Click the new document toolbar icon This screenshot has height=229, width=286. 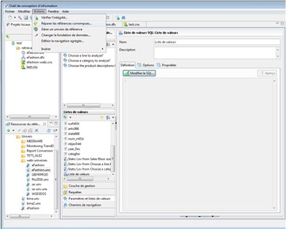tap(10, 18)
